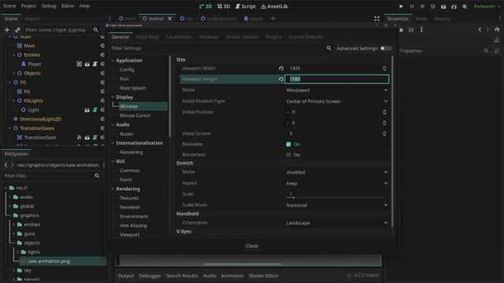Click the Viewport Height input field
Viewport: 504px width, 283px height.
(336, 79)
